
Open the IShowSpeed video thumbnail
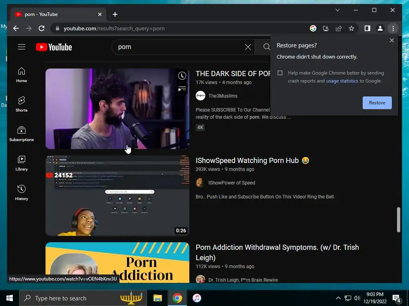(117, 196)
